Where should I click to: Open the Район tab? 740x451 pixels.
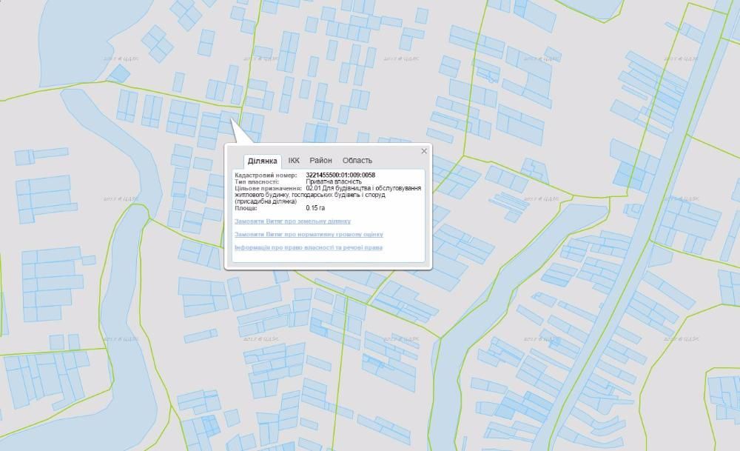pos(321,161)
